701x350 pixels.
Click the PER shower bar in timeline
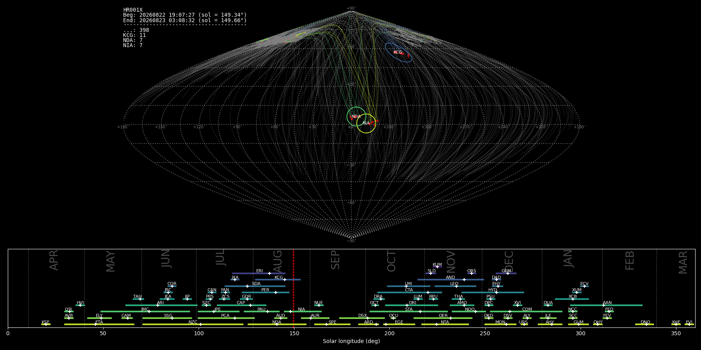tap(266, 292)
